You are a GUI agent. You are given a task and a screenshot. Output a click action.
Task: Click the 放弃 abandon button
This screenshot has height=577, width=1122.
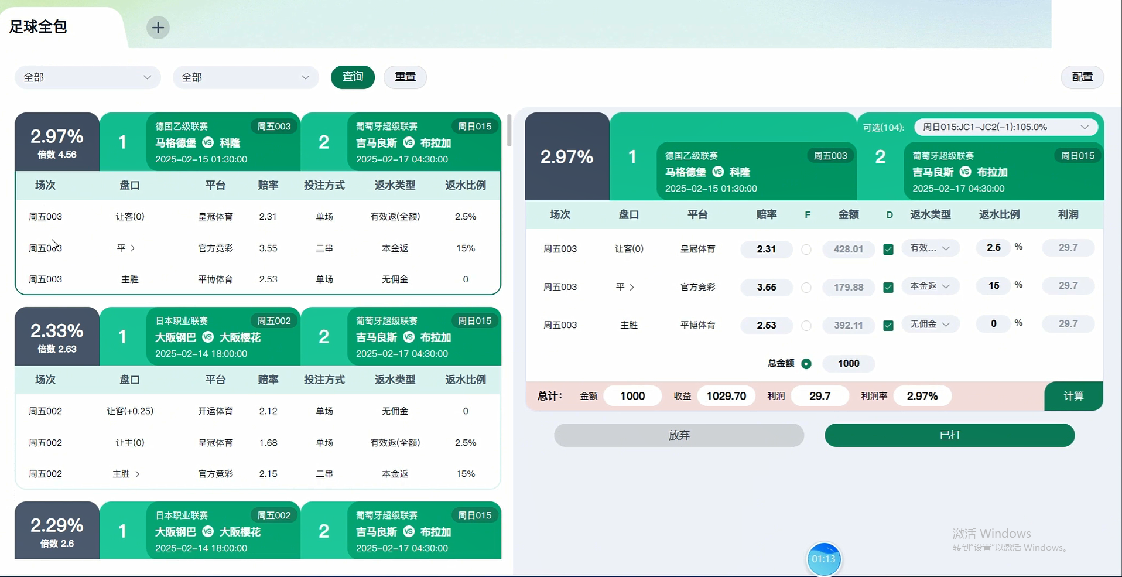678,435
